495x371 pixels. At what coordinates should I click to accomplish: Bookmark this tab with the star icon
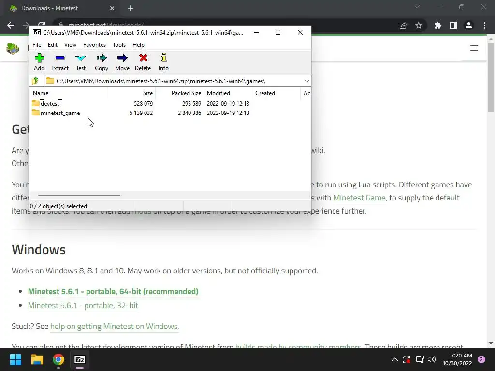pos(419,25)
